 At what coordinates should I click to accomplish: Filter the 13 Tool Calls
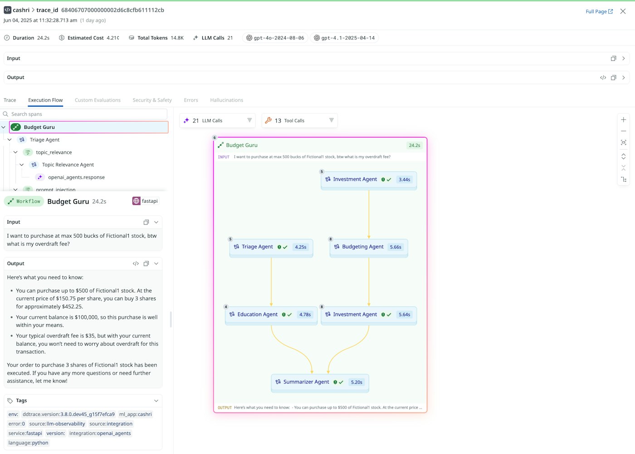click(332, 120)
